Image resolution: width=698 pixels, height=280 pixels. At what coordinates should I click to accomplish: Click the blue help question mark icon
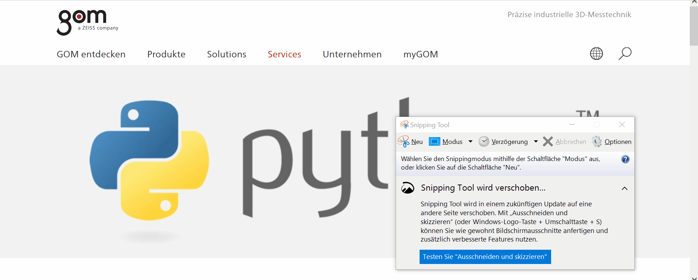(625, 159)
